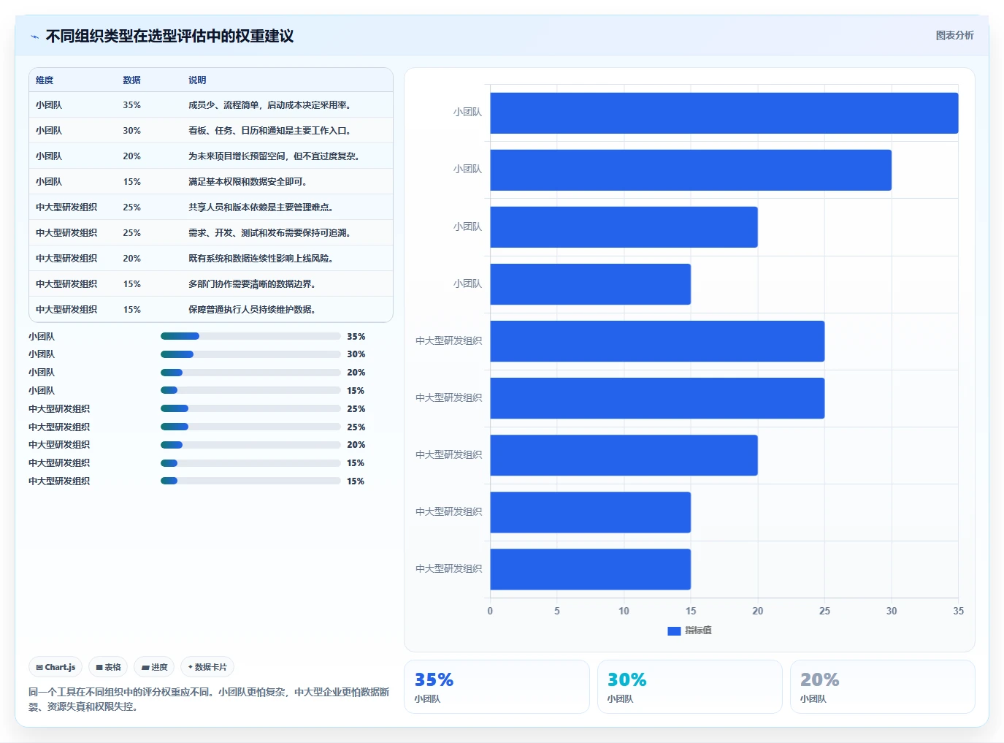
Task: Click the bar icon in 进度 chip
Action: 145,667
